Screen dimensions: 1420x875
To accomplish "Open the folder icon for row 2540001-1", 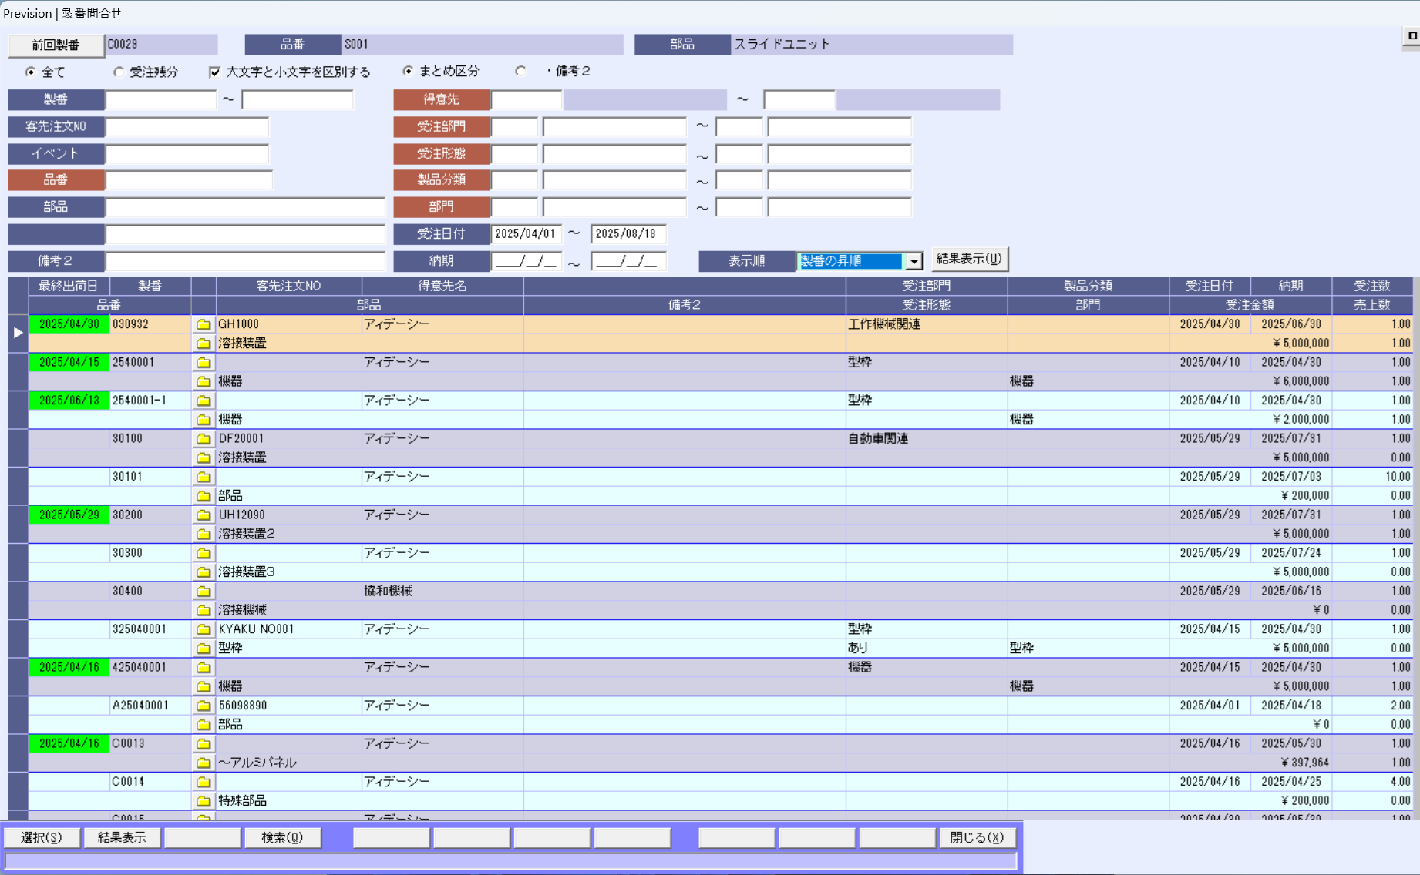I will click(x=204, y=401).
